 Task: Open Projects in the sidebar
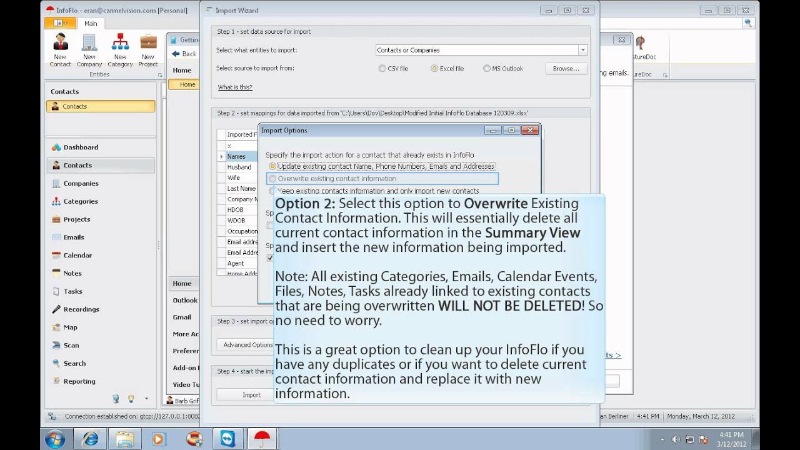click(x=77, y=219)
